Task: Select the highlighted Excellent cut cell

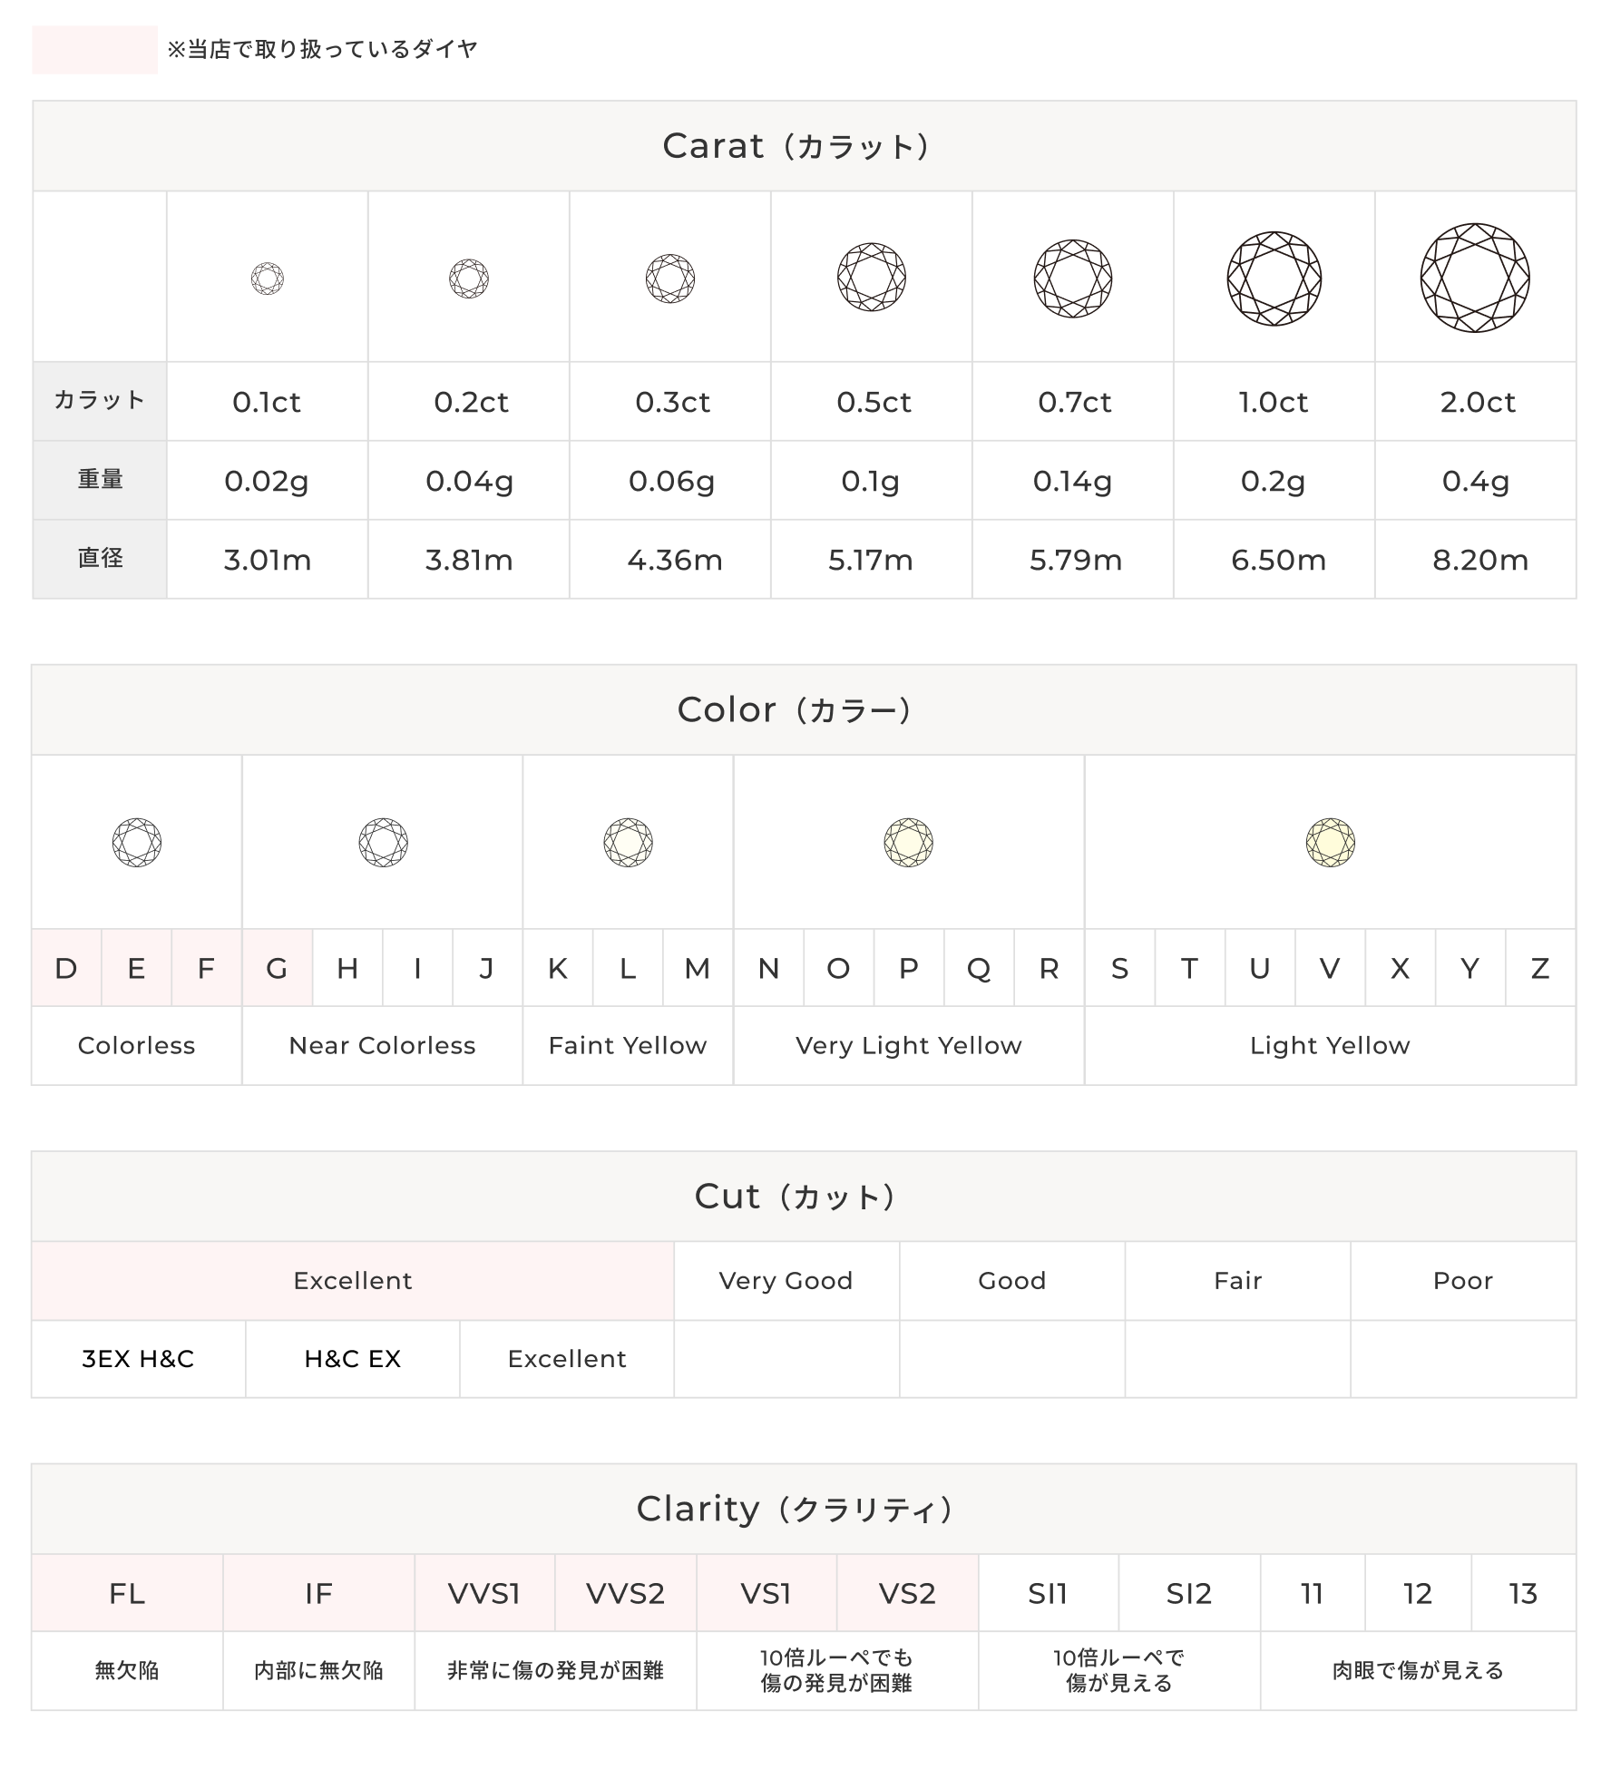Action: click(353, 1281)
